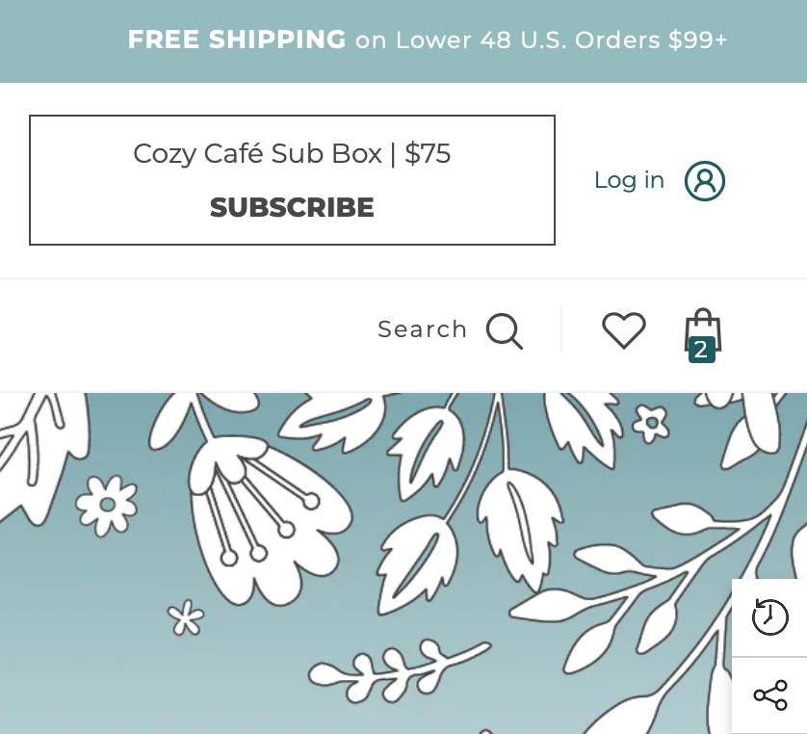Show recently viewed items clock icon
The height and width of the screenshot is (734, 807).
(x=770, y=616)
